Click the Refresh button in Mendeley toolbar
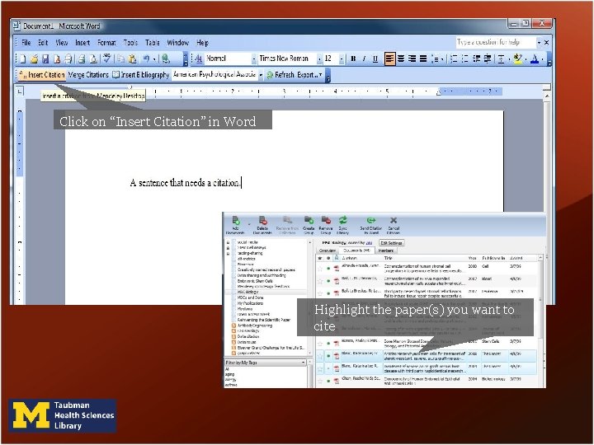 (280, 75)
